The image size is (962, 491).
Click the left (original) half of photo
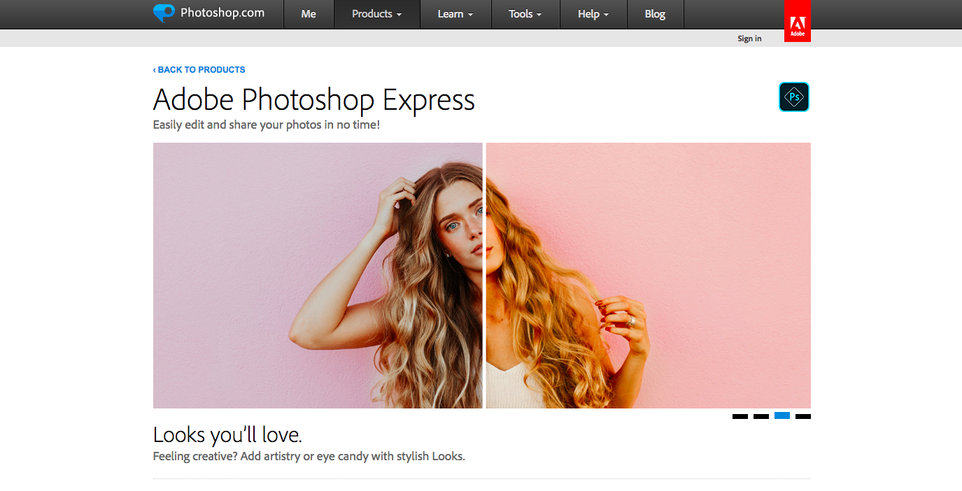coord(318,276)
